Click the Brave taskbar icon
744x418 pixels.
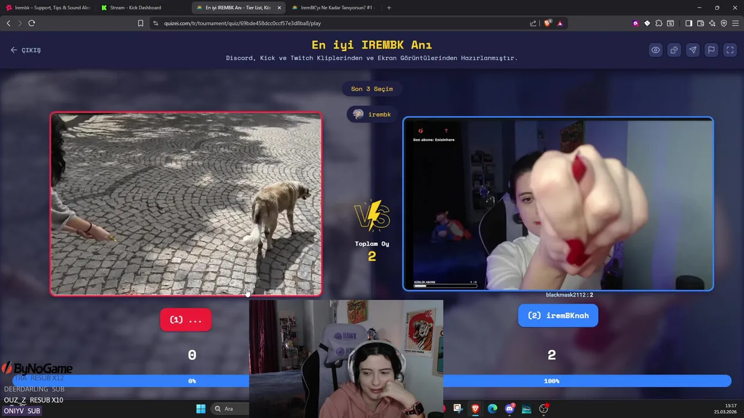point(475,409)
